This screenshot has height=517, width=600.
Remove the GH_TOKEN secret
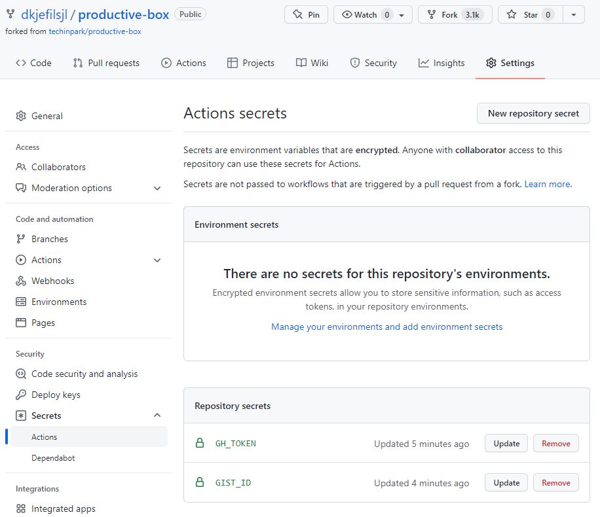pos(555,444)
